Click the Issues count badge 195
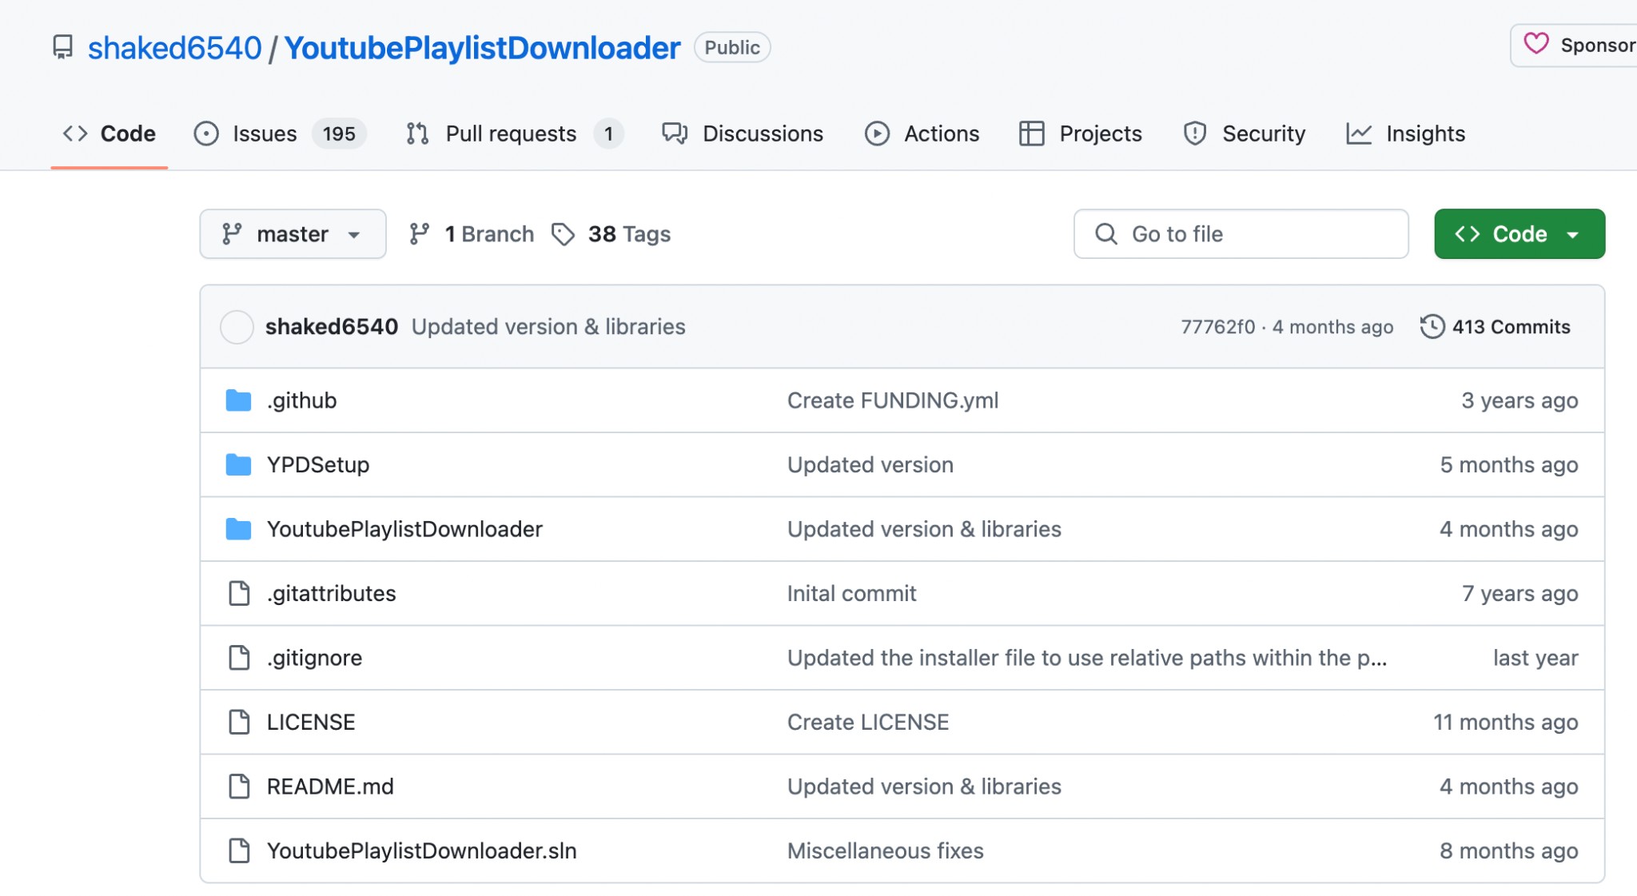Viewport: 1637px width, 896px height. (339, 133)
